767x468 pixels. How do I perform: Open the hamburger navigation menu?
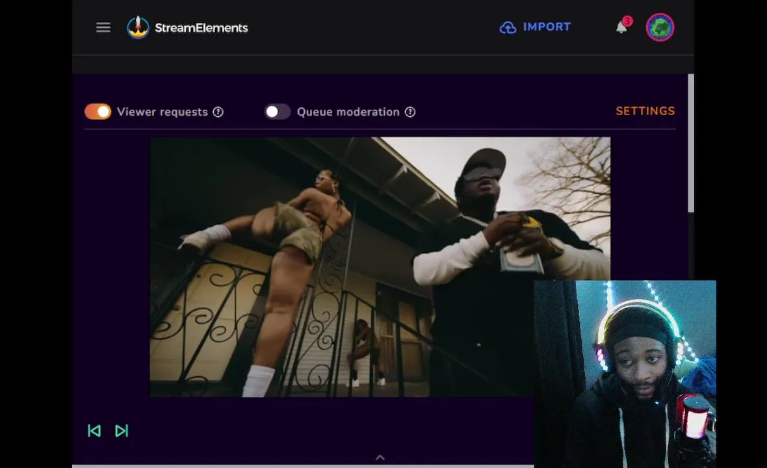click(x=103, y=27)
